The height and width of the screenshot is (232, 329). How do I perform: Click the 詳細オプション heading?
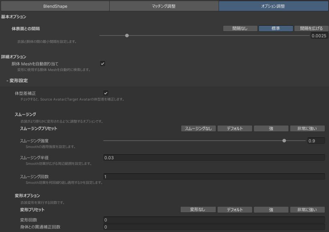[14, 57]
